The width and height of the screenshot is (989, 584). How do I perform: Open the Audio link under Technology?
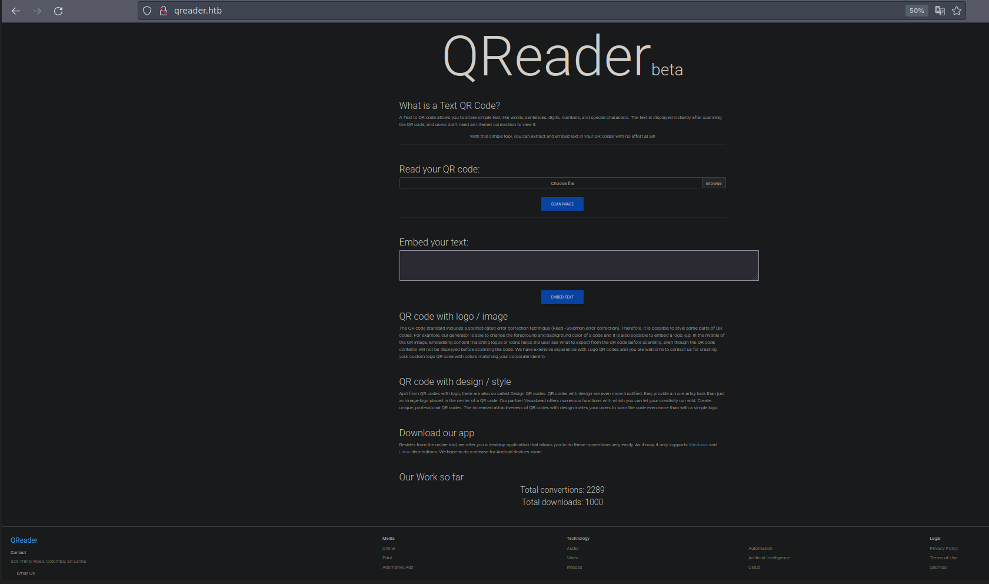pyautogui.click(x=572, y=548)
